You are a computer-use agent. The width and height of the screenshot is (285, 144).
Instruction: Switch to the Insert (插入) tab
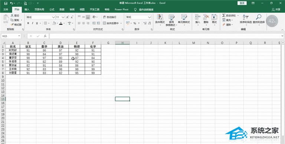(x=27, y=9)
